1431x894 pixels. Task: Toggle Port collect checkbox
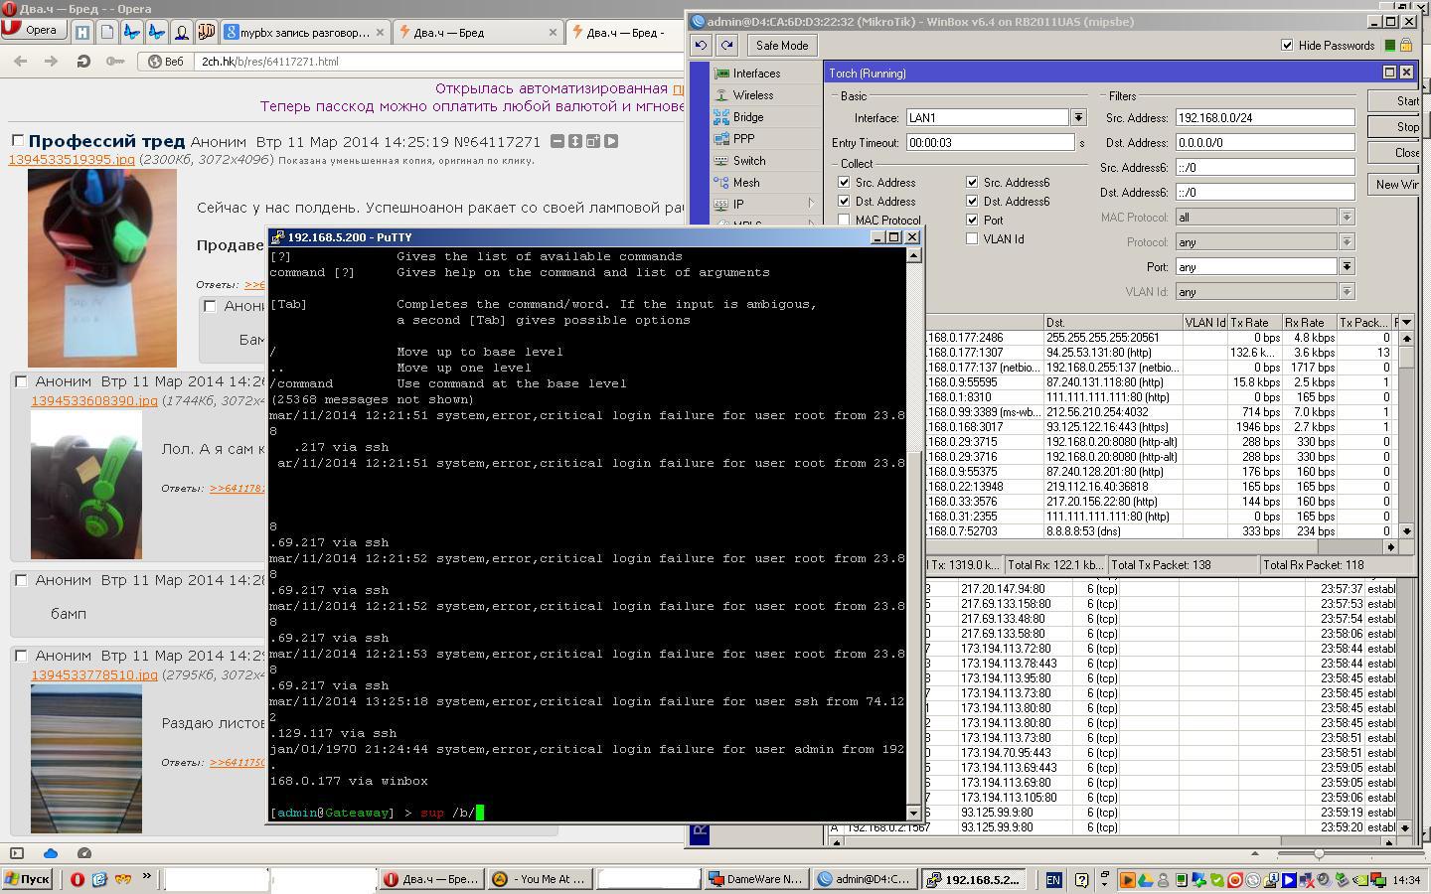pyautogui.click(x=972, y=221)
